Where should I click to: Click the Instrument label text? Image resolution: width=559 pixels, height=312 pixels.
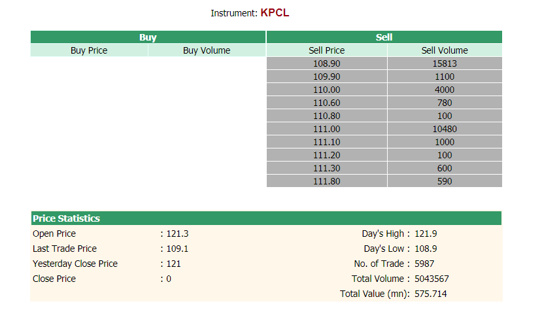234,13
